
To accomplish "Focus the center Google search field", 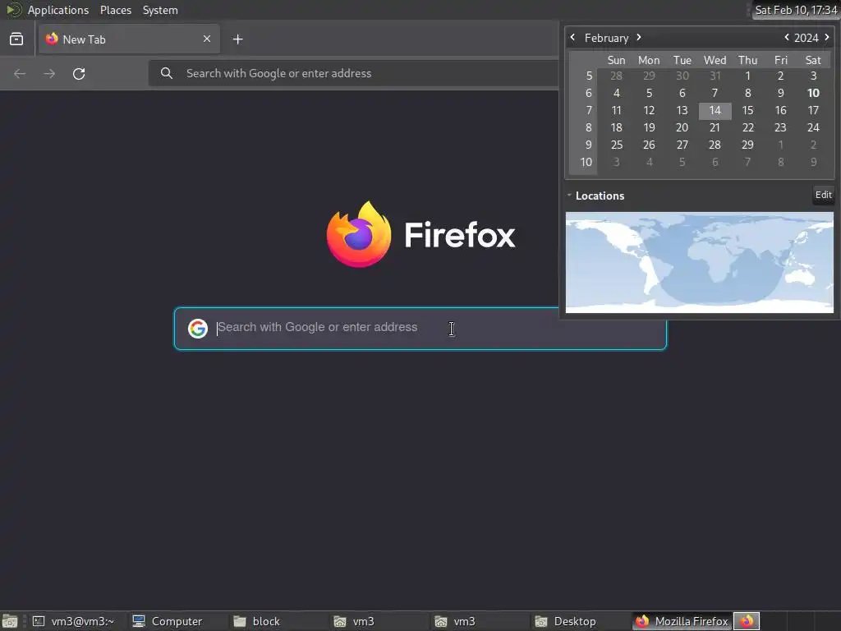I will pos(420,329).
